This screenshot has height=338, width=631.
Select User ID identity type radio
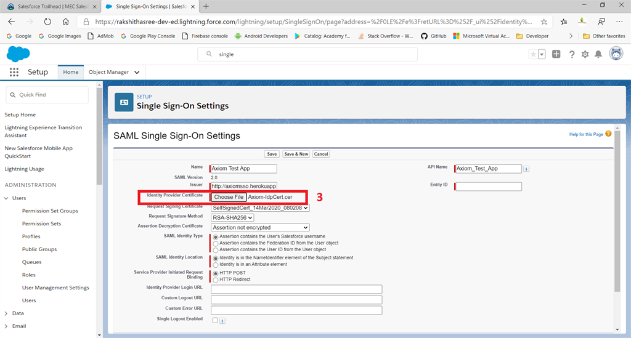(216, 250)
